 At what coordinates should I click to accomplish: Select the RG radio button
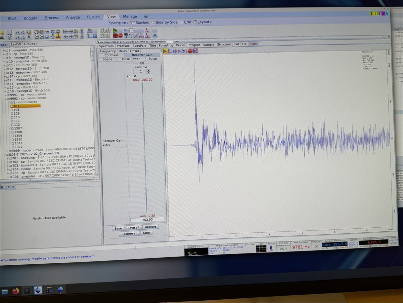pyautogui.click(x=104, y=145)
